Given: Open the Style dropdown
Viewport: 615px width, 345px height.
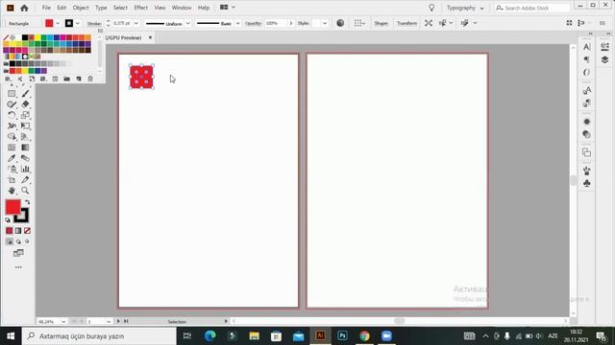Looking at the screenshot, I should coord(325,23).
